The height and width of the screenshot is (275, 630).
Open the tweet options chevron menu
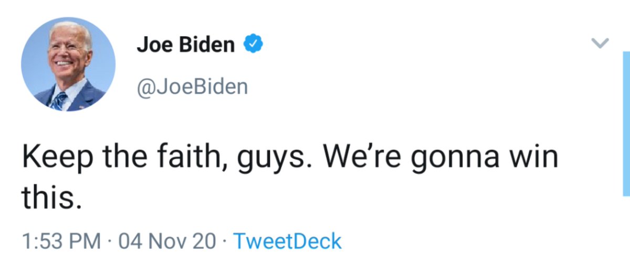point(602,43)
